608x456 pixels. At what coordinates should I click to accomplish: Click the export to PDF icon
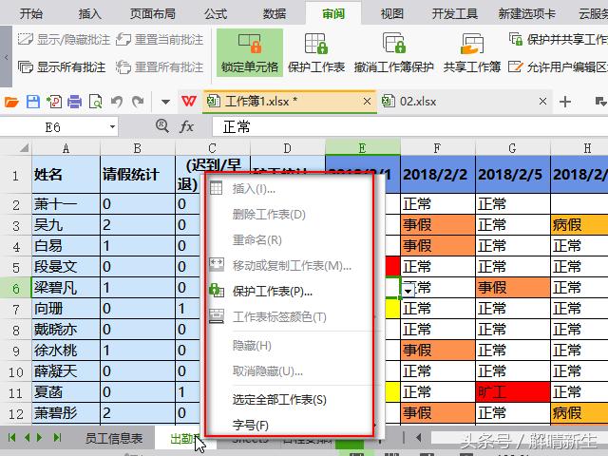54,102
